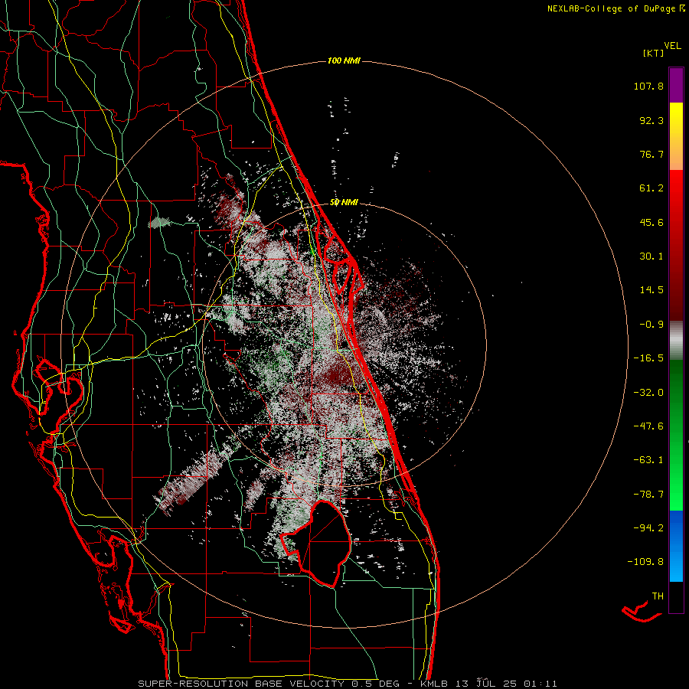Select the -16.5 velocity scale value
689x689 pixels.
(x=648, y=358)
